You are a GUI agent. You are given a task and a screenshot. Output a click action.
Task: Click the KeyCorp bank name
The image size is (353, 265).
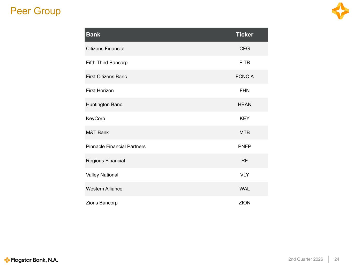pos(95,119)
